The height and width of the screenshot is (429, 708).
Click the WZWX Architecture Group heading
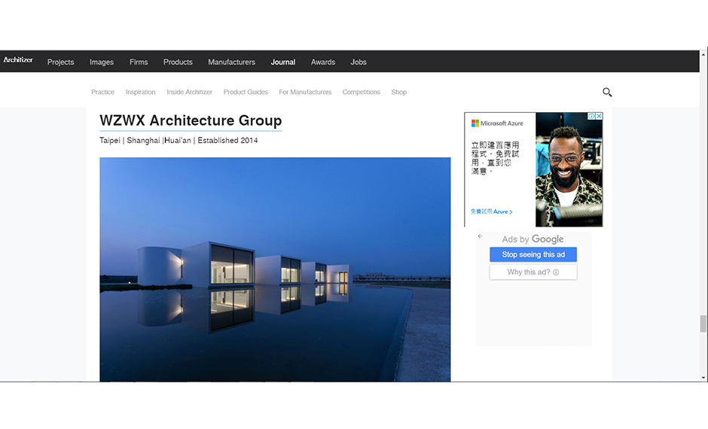191,120
